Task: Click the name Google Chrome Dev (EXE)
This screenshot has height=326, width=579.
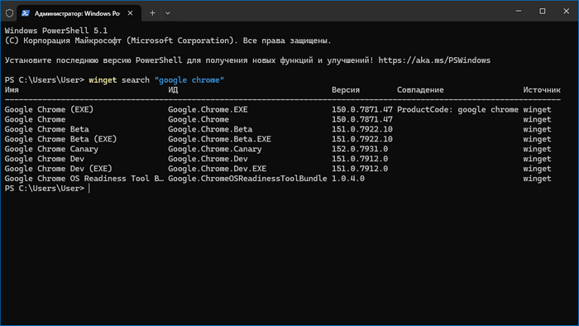Action: pos(59,169)
